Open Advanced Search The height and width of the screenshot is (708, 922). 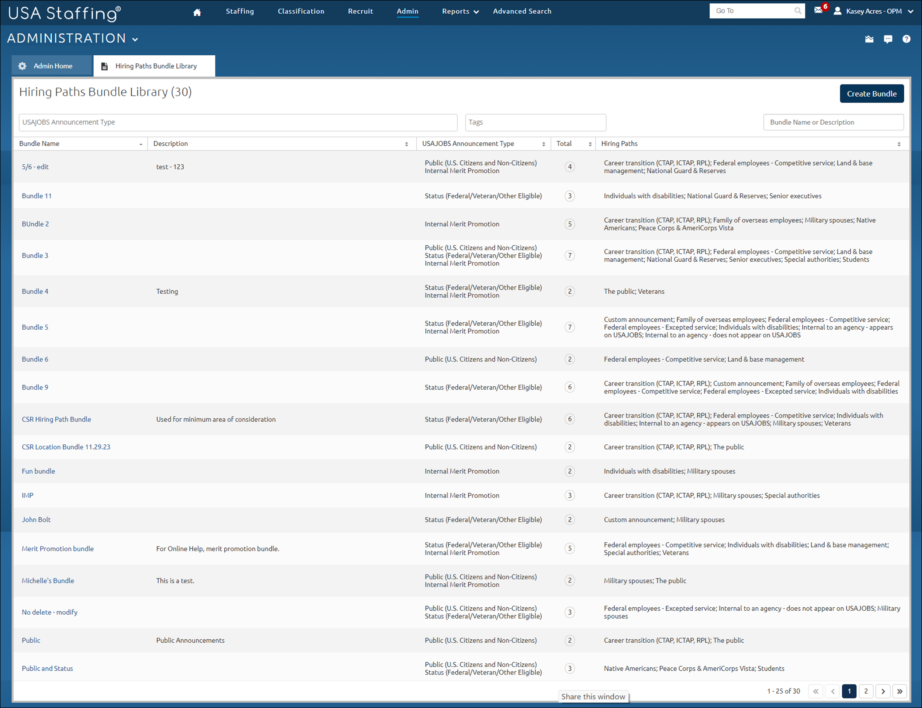pyautogui.click(x=522, y=11)
